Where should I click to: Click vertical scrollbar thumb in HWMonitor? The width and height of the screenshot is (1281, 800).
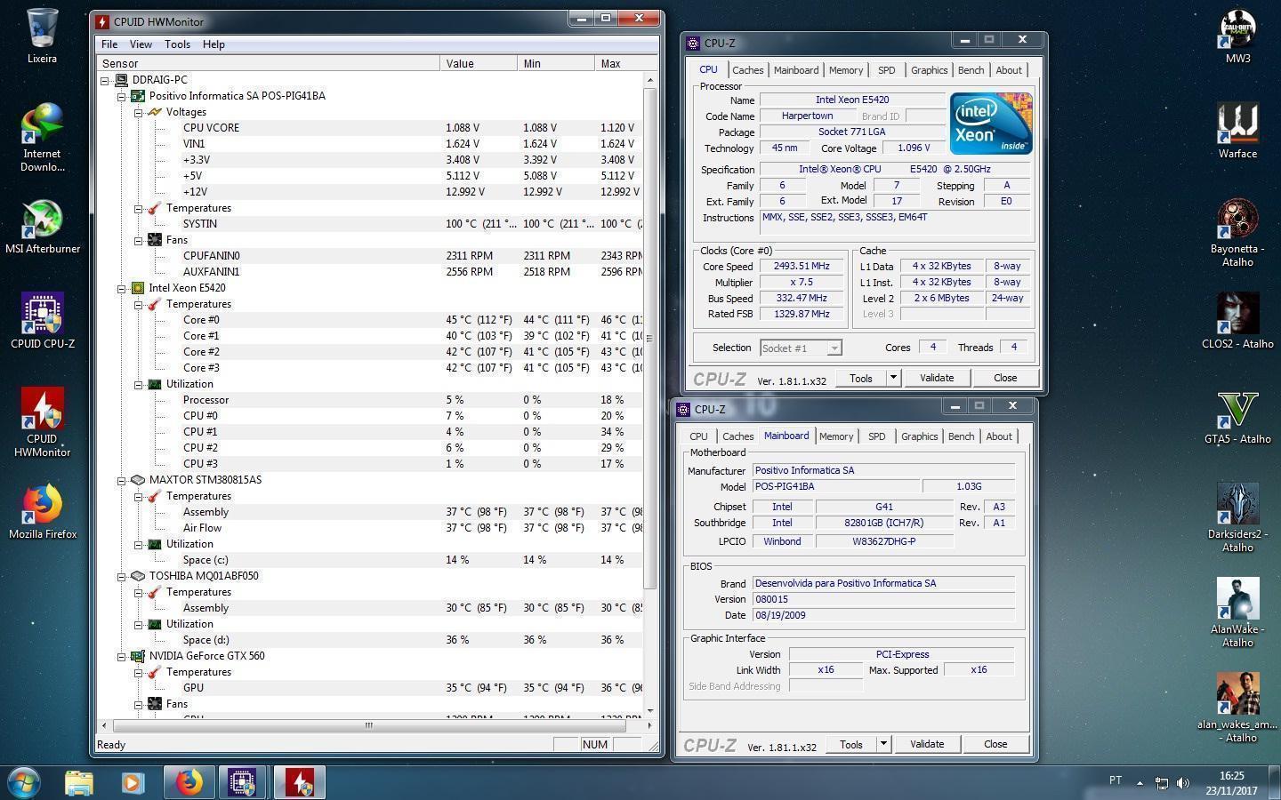(649, 338)
